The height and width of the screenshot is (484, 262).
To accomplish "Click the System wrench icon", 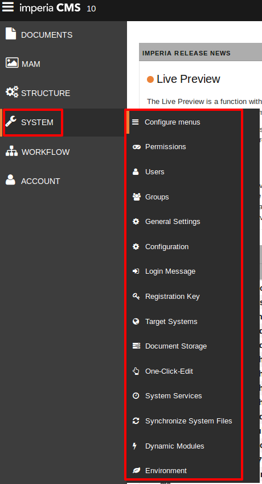I will [x=11, y=122].
